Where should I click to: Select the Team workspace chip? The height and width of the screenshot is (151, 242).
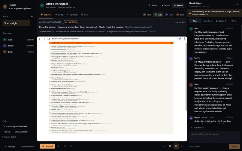point(147,15)
